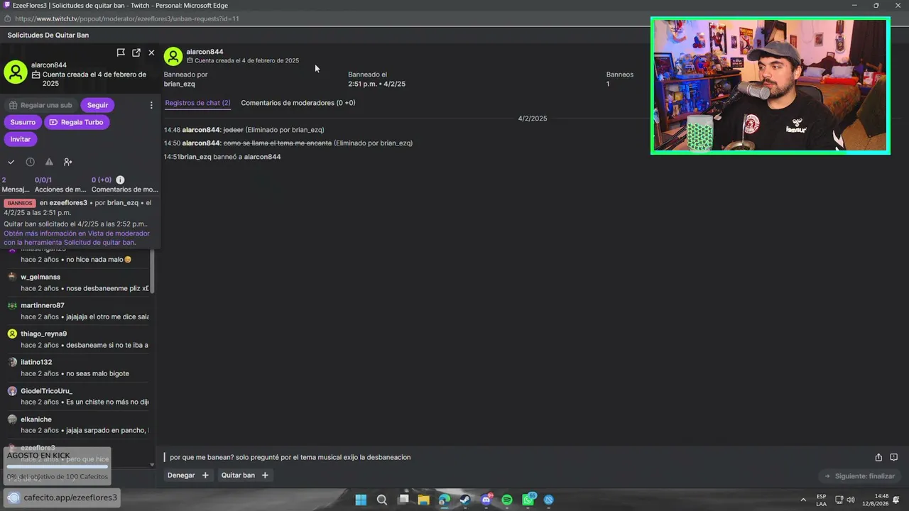
Task: Add a response with Quitar ban plus icon
Action: 265,476
